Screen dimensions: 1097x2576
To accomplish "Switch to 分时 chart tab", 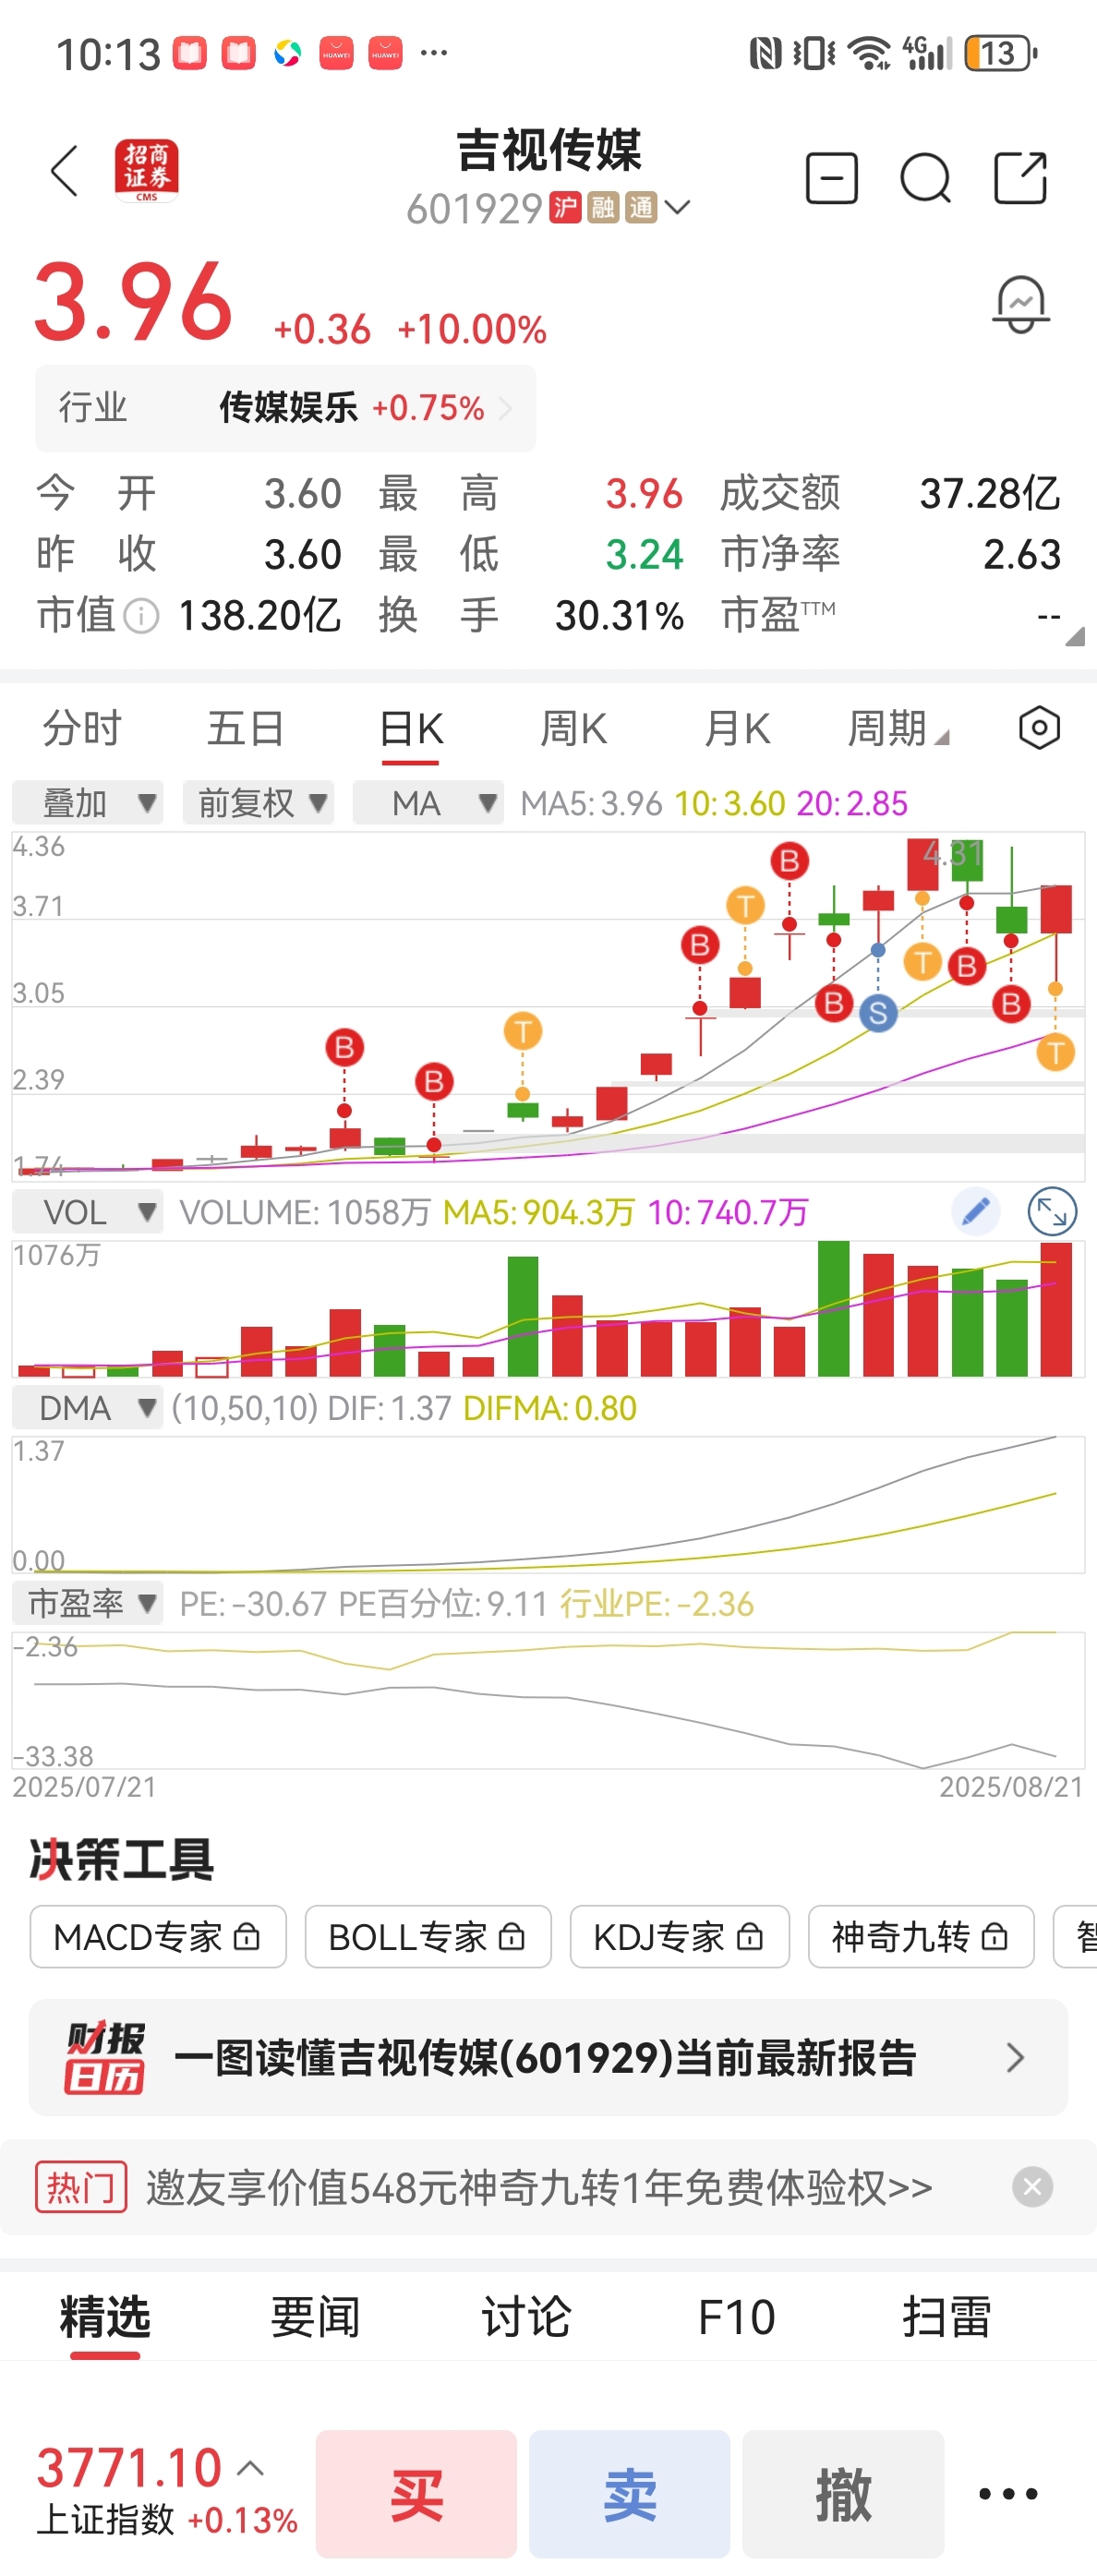I will tap(82, 728).
